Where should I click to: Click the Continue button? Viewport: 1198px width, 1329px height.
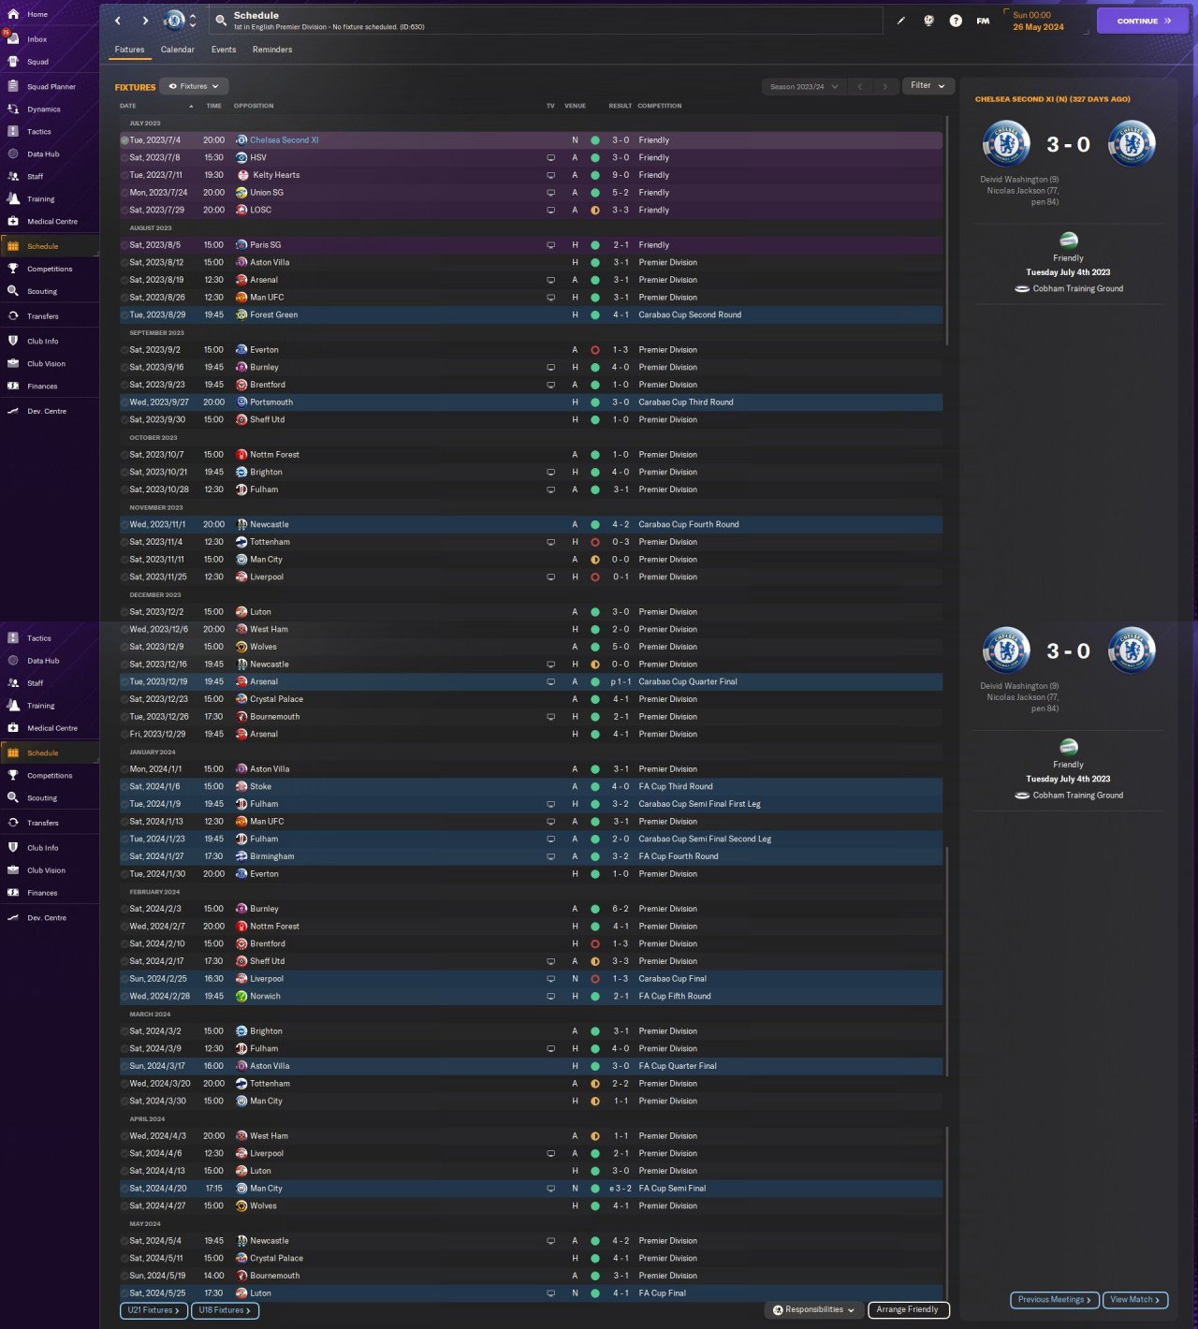pos(1143,21)
